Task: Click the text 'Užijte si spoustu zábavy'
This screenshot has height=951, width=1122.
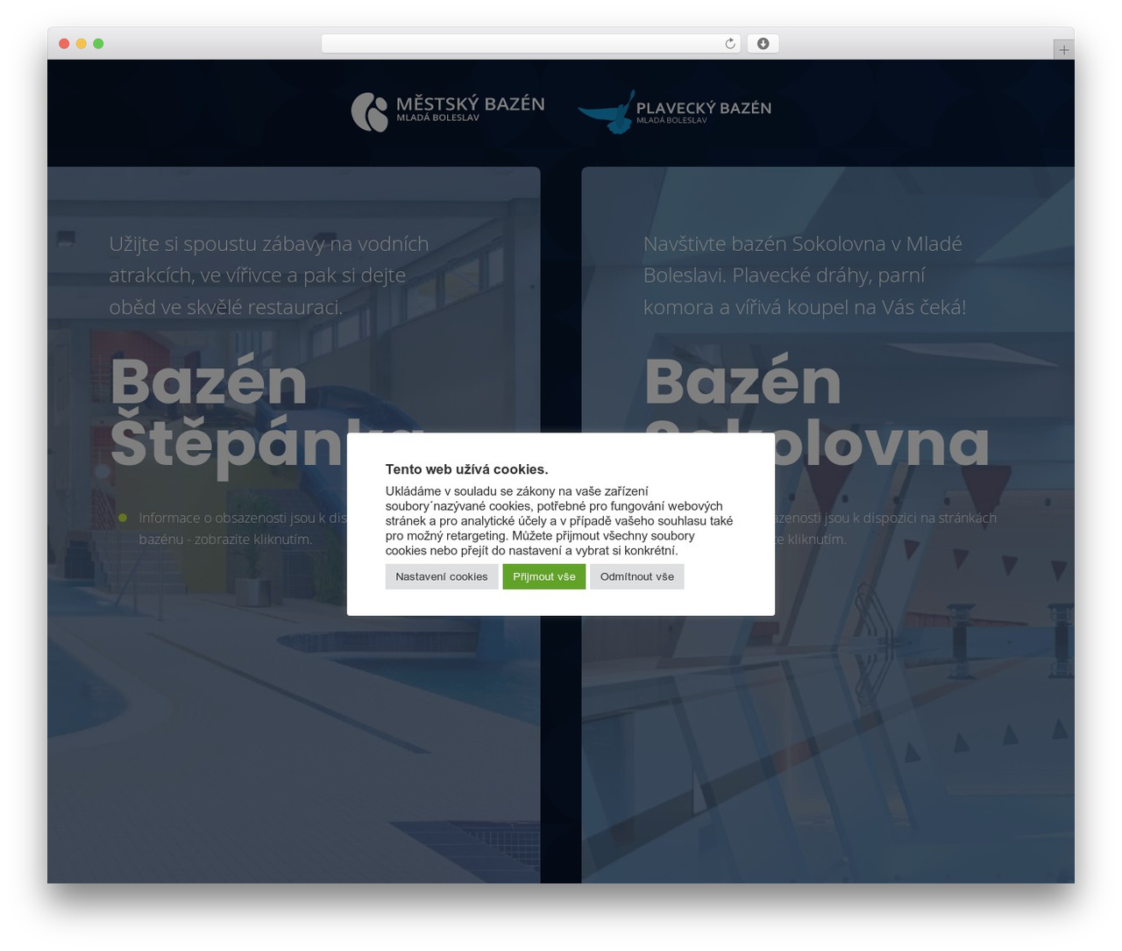Action: (x=217, y=244)
